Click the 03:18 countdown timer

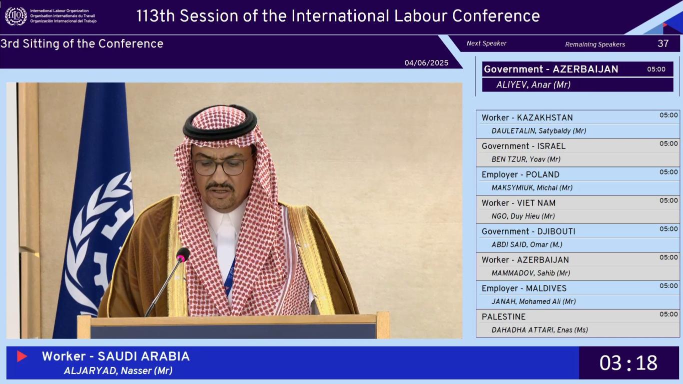(628, 363)
